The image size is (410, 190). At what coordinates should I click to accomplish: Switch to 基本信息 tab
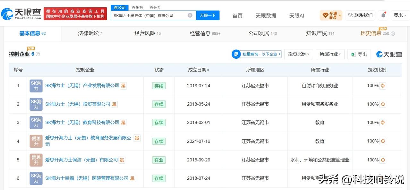click(32, 33)
